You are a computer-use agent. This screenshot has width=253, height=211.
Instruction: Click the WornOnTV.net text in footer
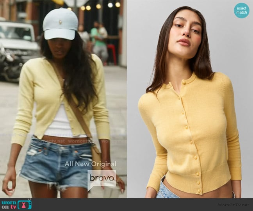pos(233,205)
